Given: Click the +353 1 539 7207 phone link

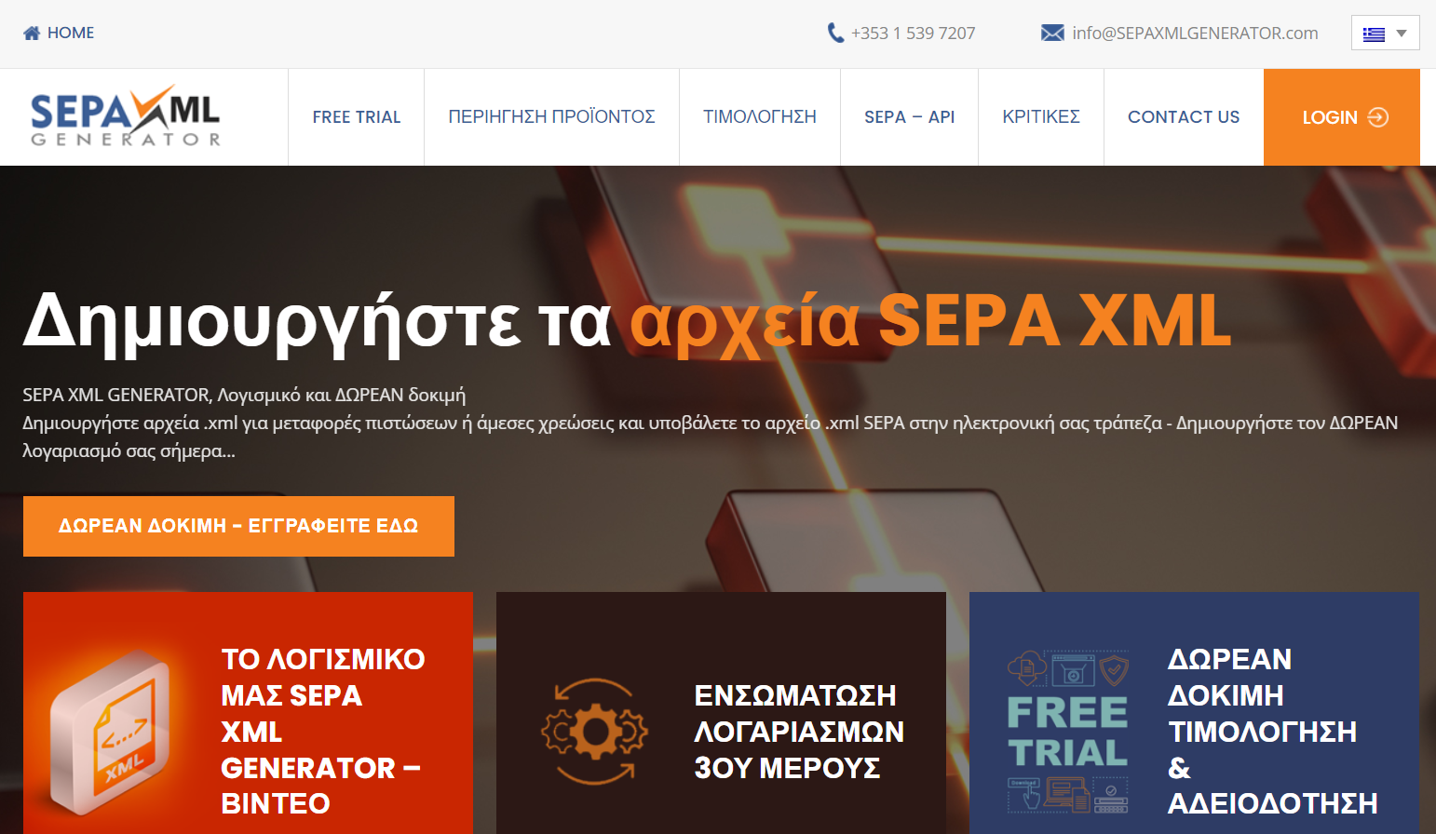Looking at the screenshot, I should tap(913, 32).
